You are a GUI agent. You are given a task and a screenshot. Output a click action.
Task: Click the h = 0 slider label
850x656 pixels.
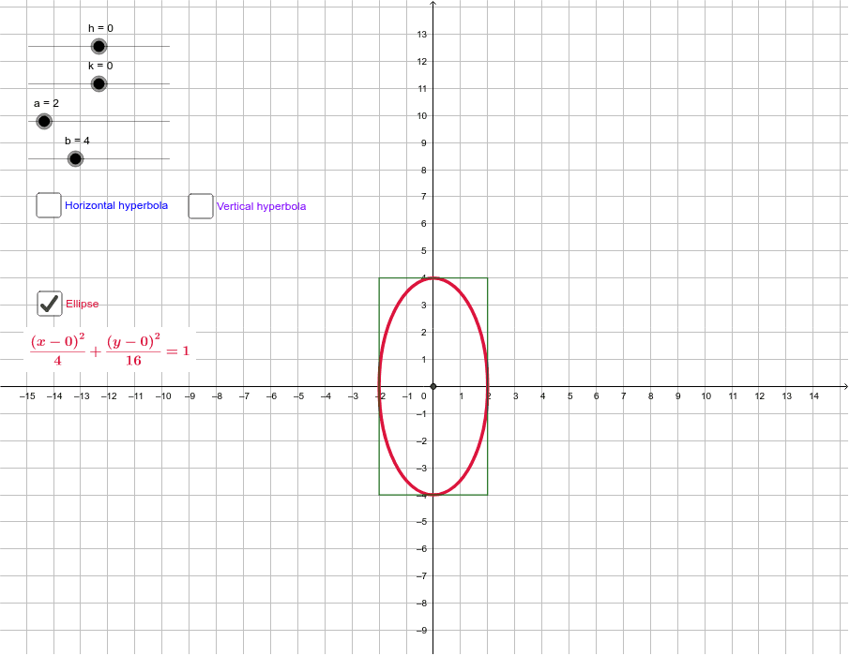(x=100, y=28)
